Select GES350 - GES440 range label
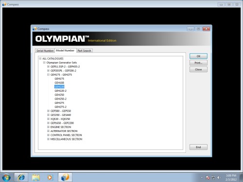This screenshot has height=182, width=243. [61, 115]
